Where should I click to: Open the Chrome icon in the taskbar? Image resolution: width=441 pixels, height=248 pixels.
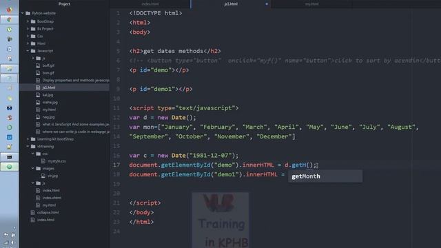(x=9, y=19)
